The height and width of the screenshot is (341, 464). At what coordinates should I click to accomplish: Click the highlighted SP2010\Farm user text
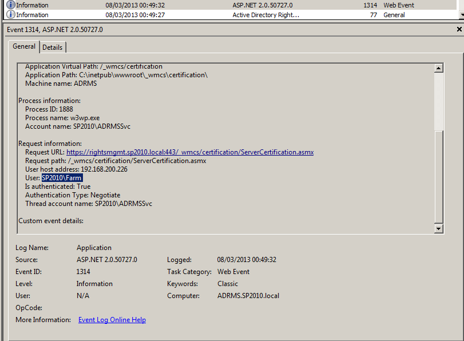point(62,178)
